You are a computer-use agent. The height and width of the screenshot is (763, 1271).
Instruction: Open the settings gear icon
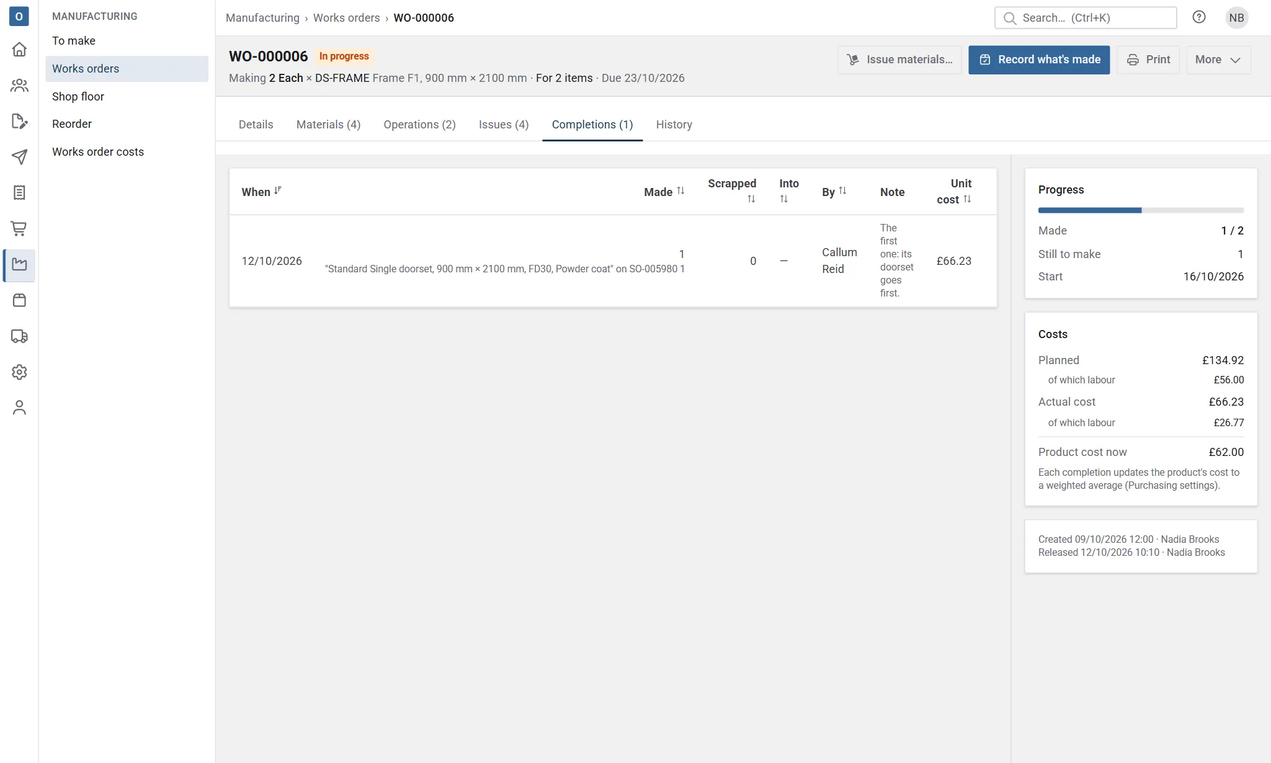coord(19,372)
